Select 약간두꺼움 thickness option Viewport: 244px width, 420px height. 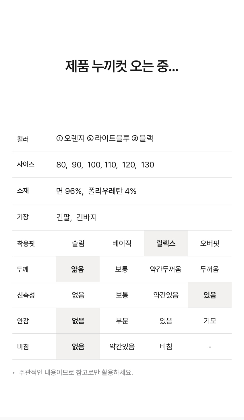click(166, 269)
